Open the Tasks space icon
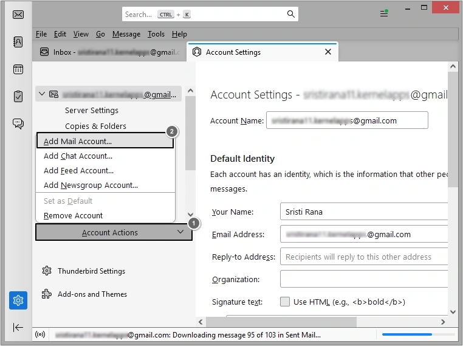The width and height of the screenshot is (463, 346). coord(18,96)
